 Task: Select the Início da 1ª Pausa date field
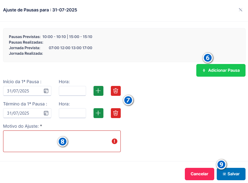coord(27,91)
